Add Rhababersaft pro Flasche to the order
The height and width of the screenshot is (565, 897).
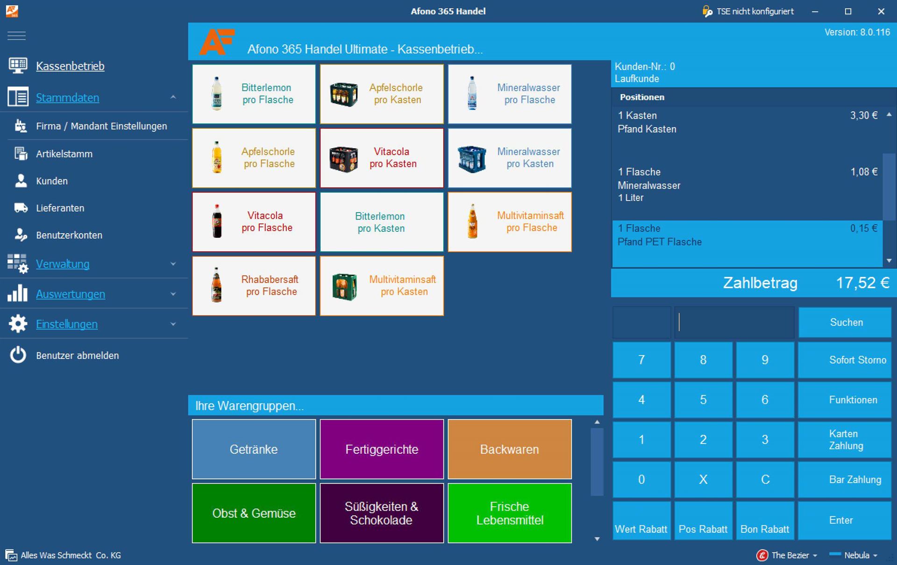[x=254, y=286]
